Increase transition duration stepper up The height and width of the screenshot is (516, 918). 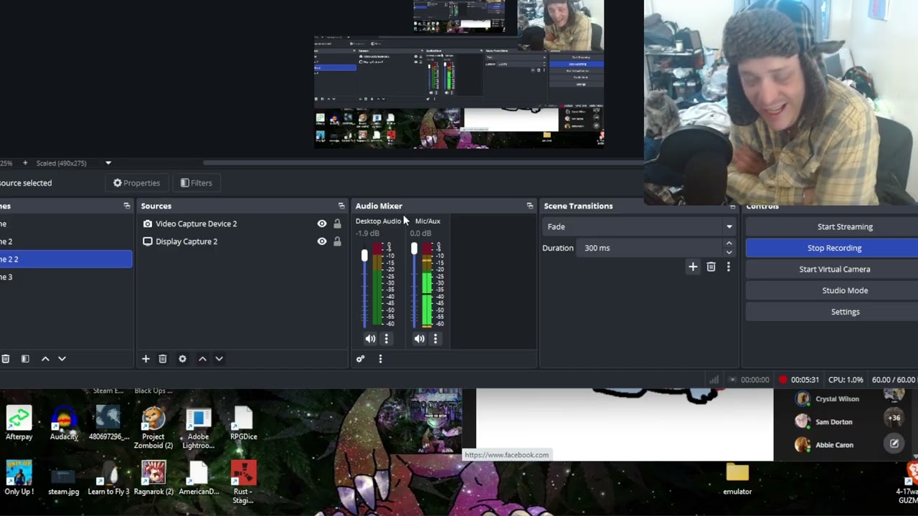[729, 244]
